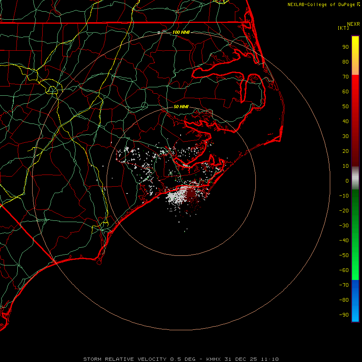Click the 60 value on the velocity scale
The height and width of the screenshot is (362, 362).
coord(346,92)
